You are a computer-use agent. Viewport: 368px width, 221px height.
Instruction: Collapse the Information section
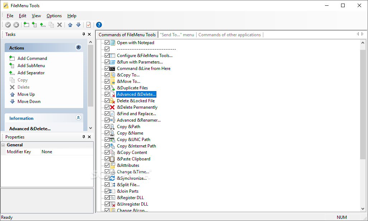[x=79, y=117]
